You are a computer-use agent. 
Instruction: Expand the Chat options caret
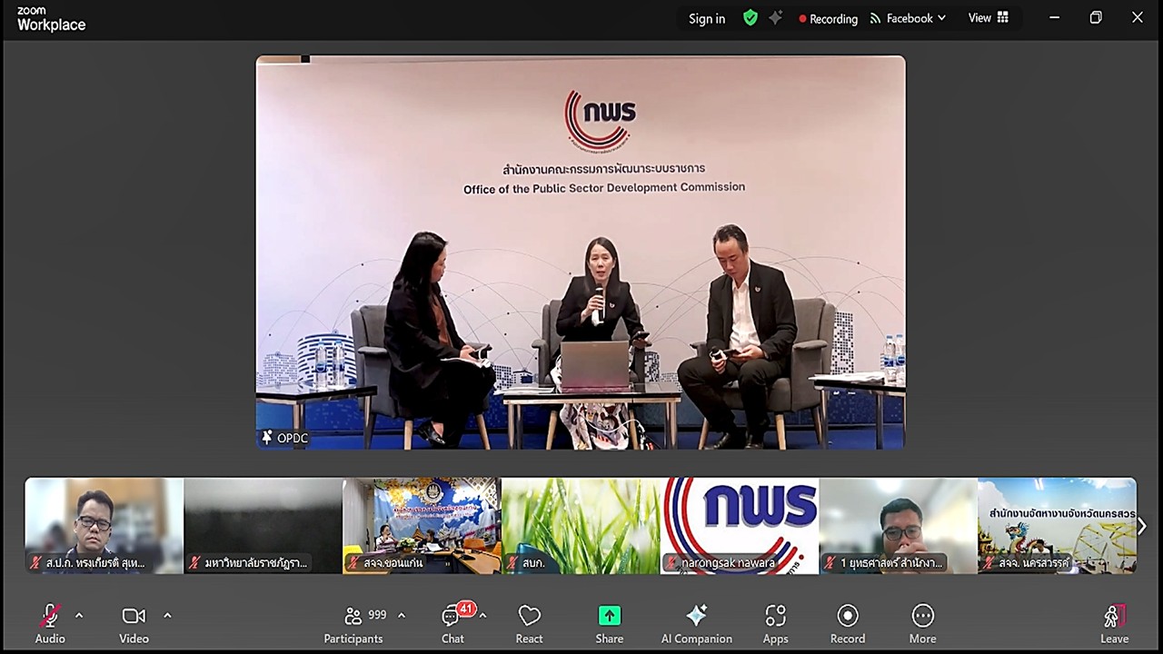(482, 616)
